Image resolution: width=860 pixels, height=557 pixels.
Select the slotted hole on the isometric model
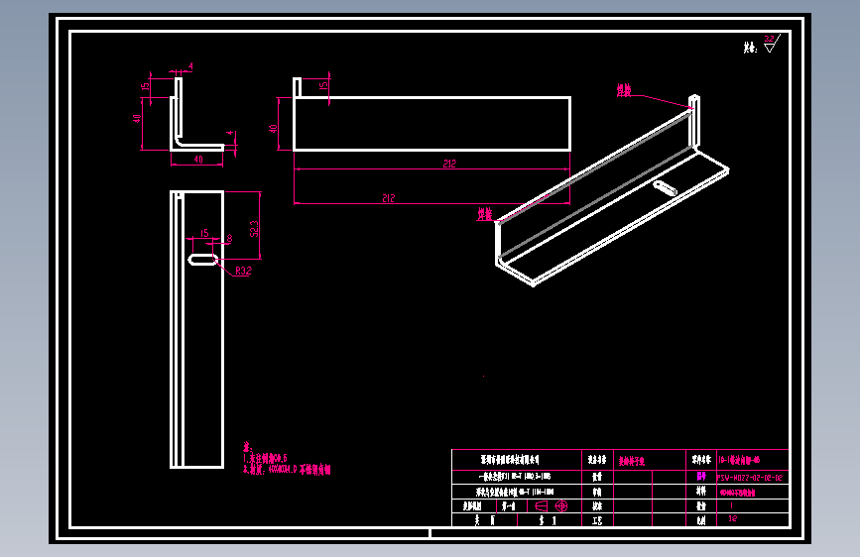pos(666,188)
